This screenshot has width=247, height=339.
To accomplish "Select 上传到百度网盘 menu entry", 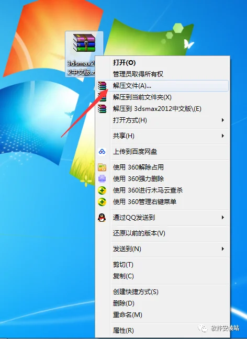I will (162, 152).
